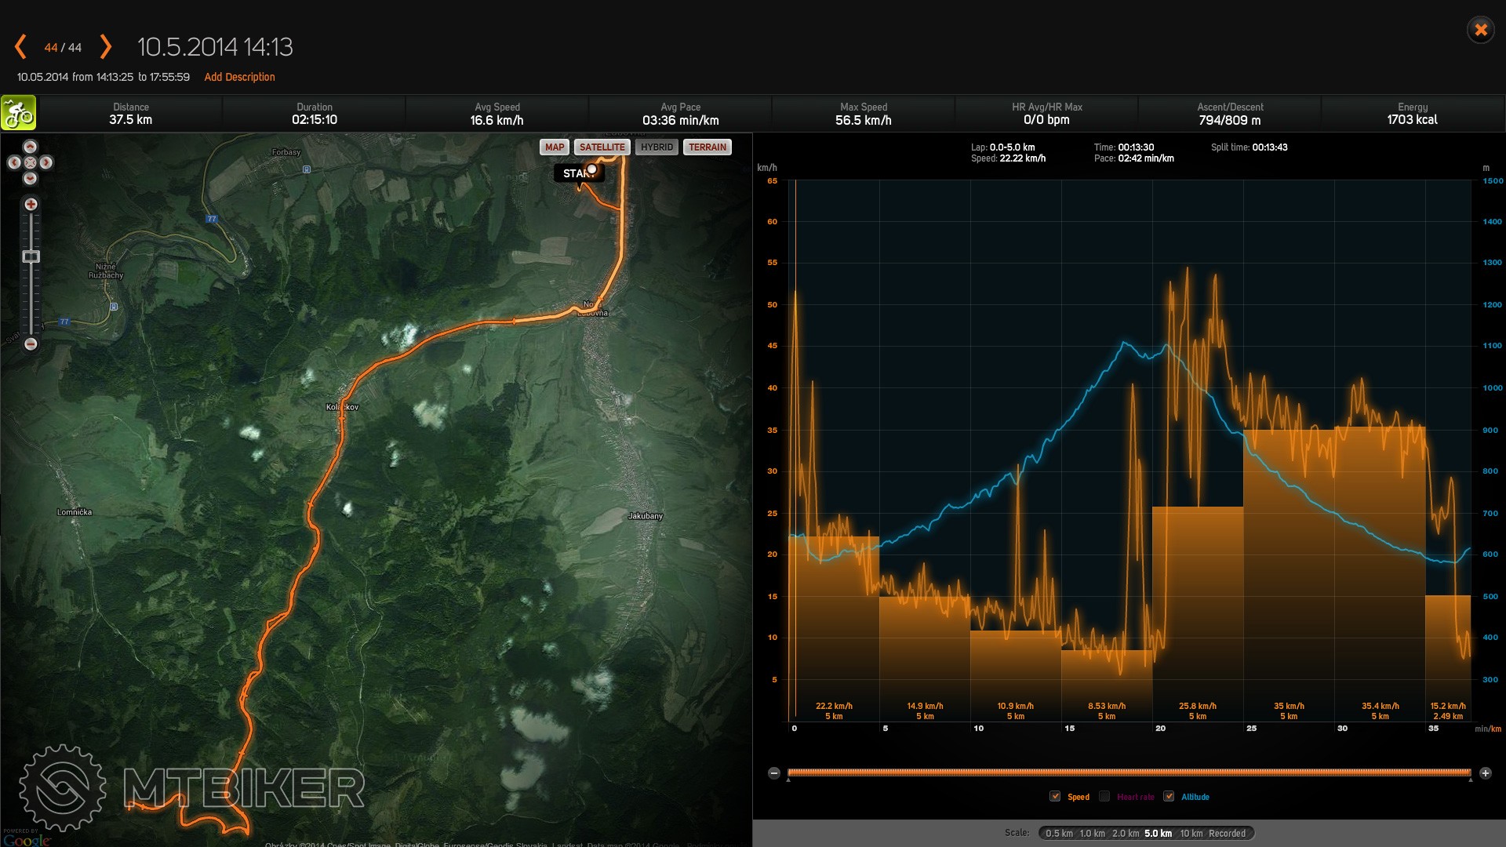Screen dimensions: 1506x847
Task: Zoom out on the map
Action: pos(31,344)
